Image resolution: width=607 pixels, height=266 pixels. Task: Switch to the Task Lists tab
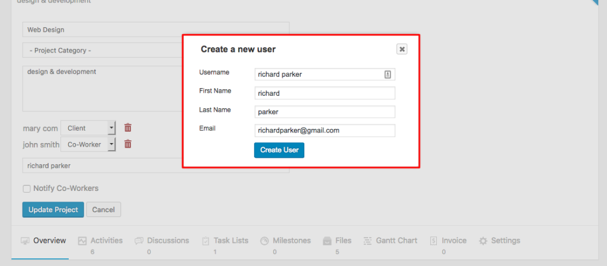[225, 241]
